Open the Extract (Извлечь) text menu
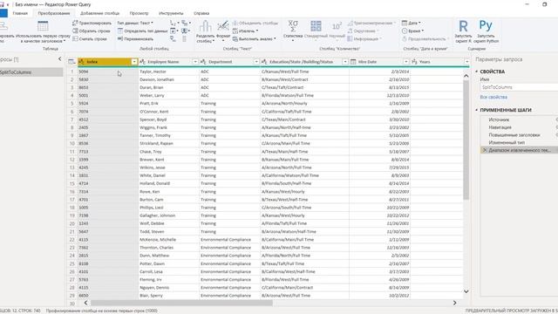Viewport: 558px width, 314px height. (246, 31)
